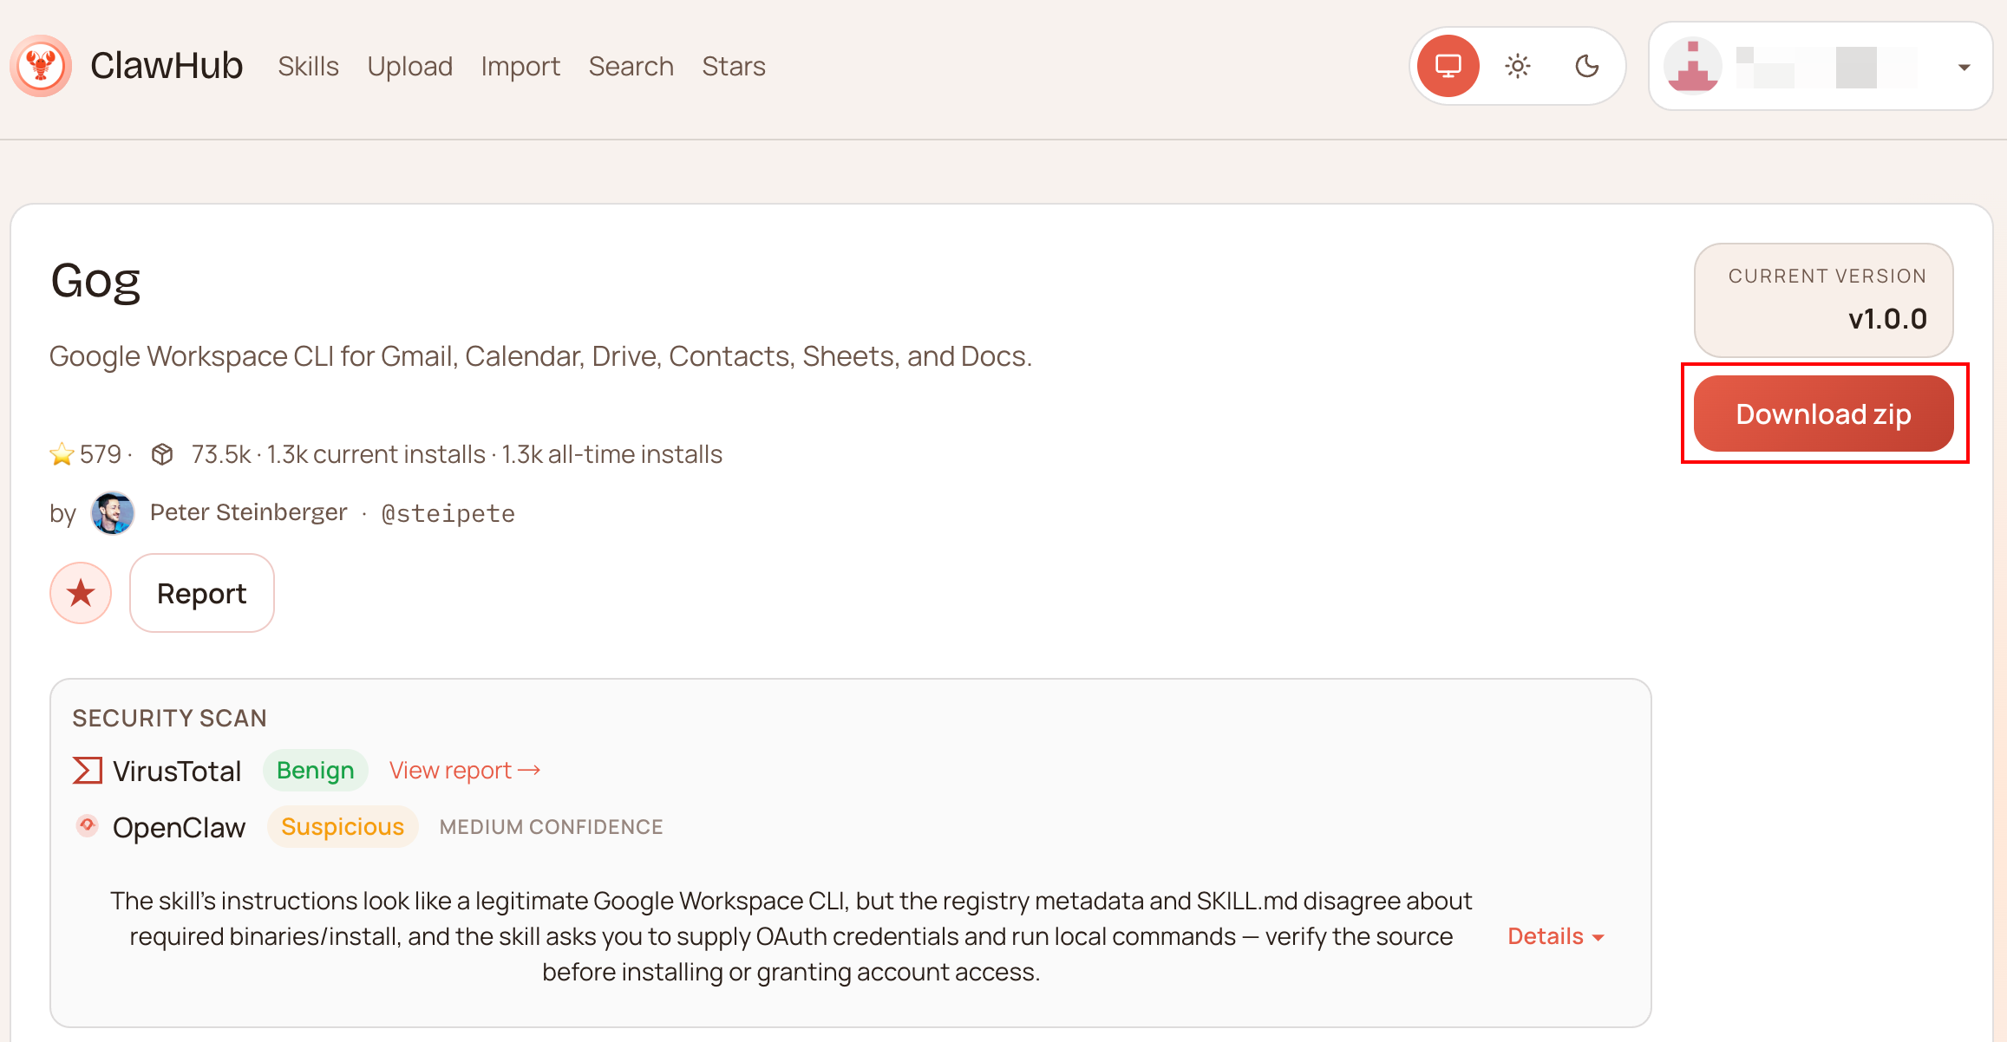This screenshot has height=1042, width=2007.
Task: Click the ClawHub lobster logo icon
Action: coord(41,66)
